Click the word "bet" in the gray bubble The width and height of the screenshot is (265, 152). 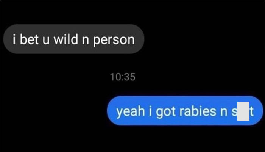pos(29,39)
